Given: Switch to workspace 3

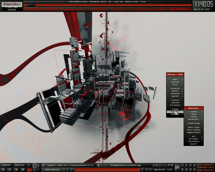Looking at the screenshot, I should coord(34,170).
